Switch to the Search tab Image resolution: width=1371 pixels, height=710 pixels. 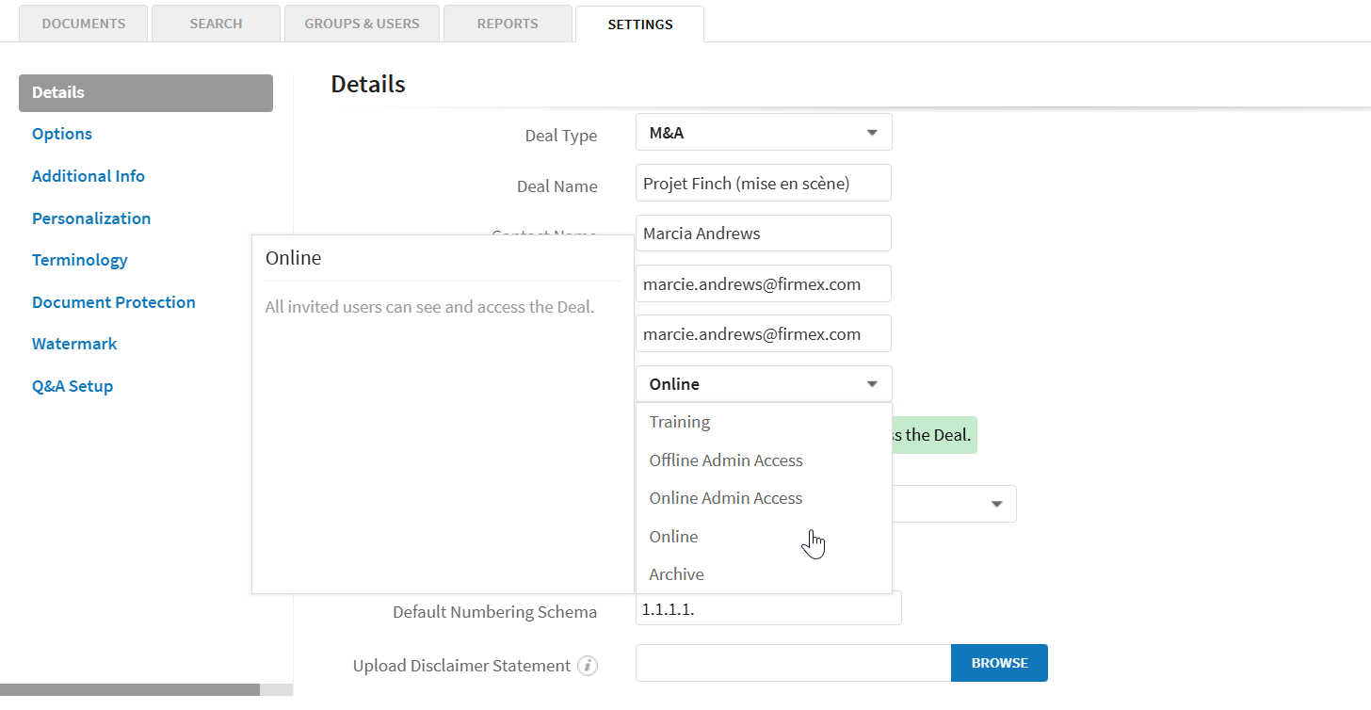point(216,24)
